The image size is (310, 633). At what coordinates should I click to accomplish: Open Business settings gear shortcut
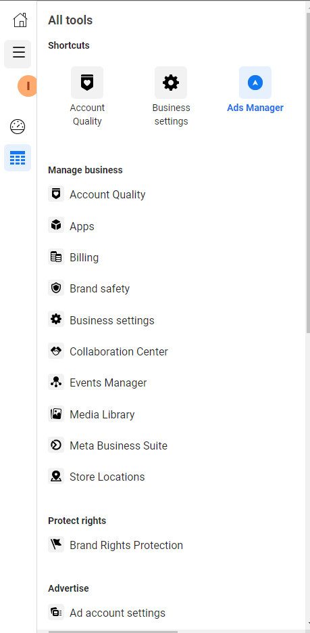171,97
